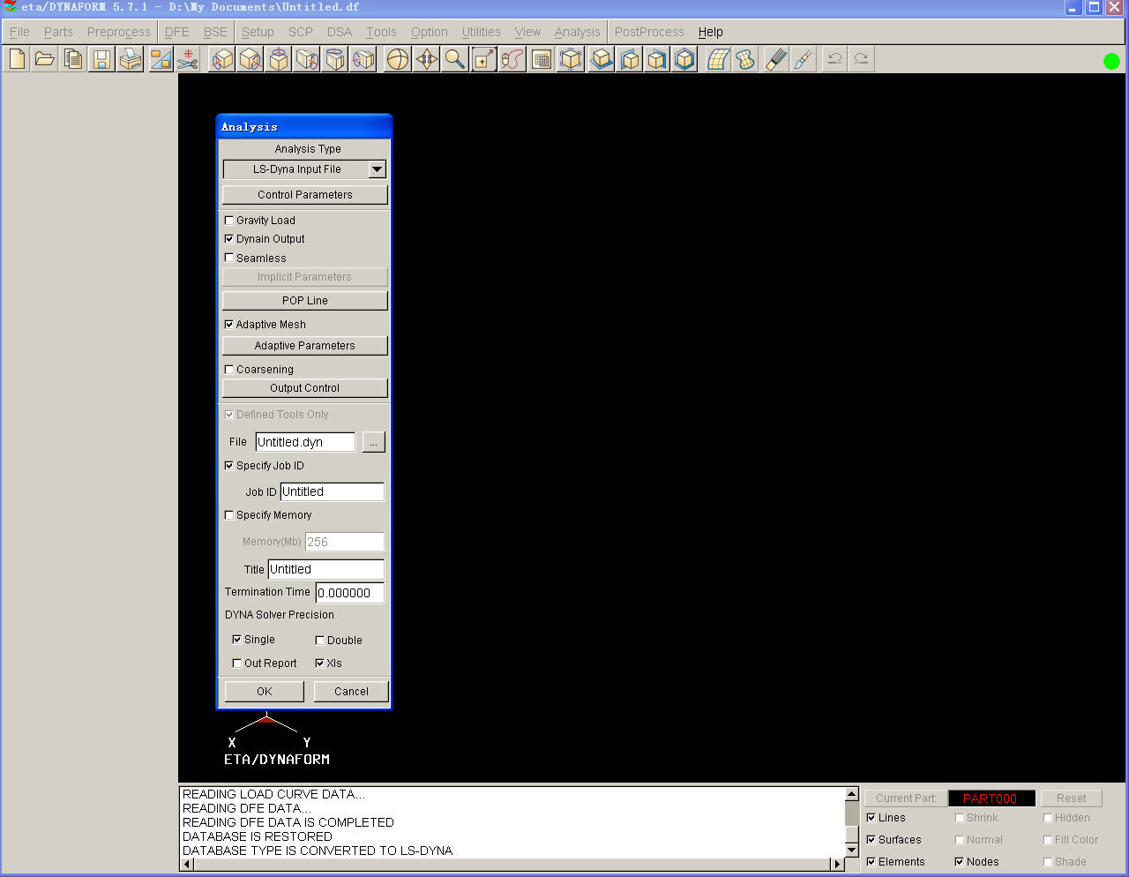
Task: Open the Tools menu
Action: pos(381,32)
